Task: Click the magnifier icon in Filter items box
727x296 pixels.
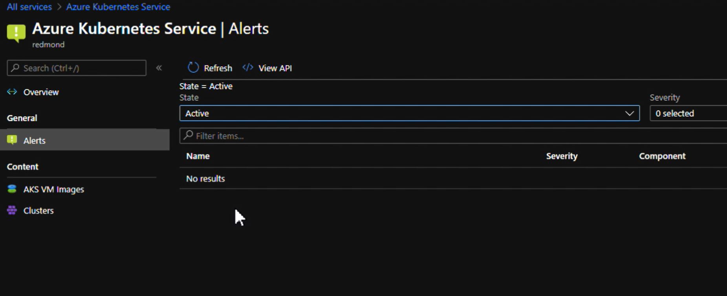Action: (188, 135)
